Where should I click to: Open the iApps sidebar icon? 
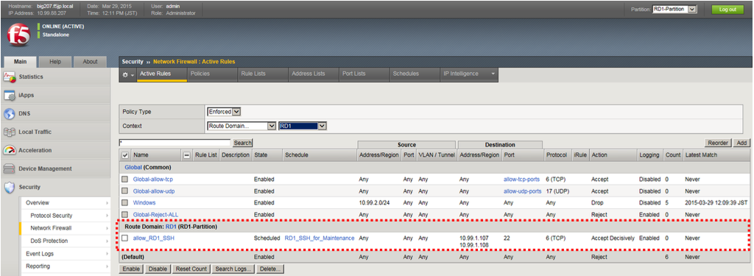(10, 95)
